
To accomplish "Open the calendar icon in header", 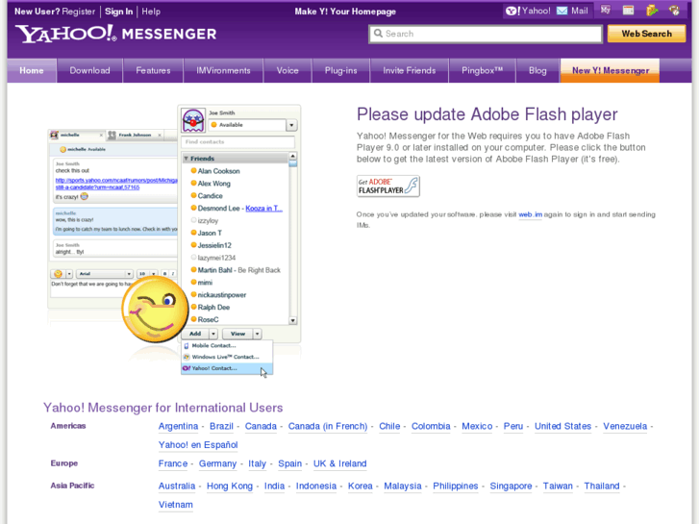I will click(628, 11).
